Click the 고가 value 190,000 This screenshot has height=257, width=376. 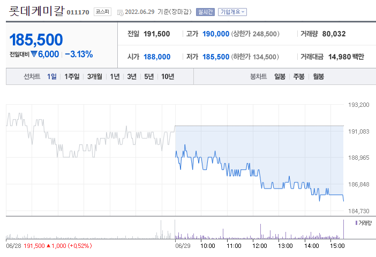coord(216,34)
